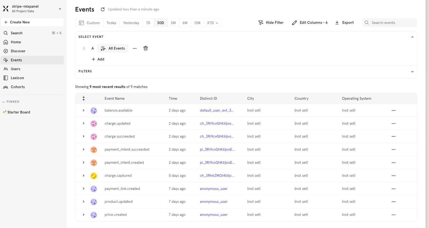Screen dimensions: 429x228
Task: Open Users in sidebar
Action: coord(32,69)
